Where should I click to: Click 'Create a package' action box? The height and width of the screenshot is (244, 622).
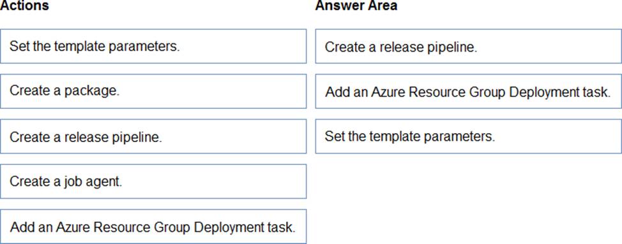(153, 91)
